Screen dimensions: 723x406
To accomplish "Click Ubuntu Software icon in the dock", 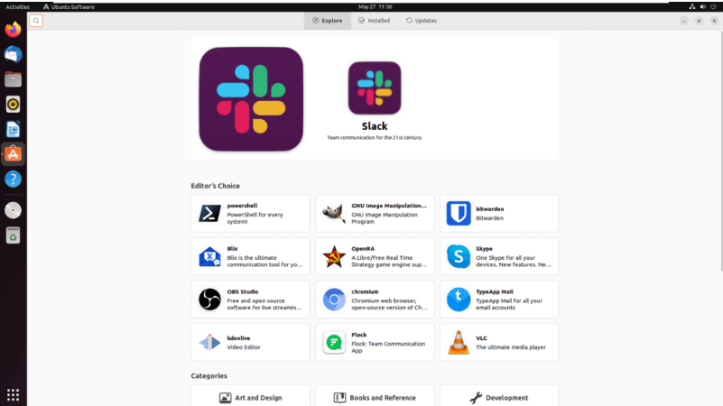I will point(13,154).
